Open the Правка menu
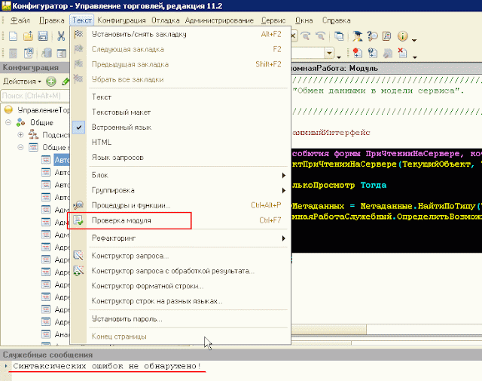The height and width of the screenshot is (381, 482). (x=52, y=20)
